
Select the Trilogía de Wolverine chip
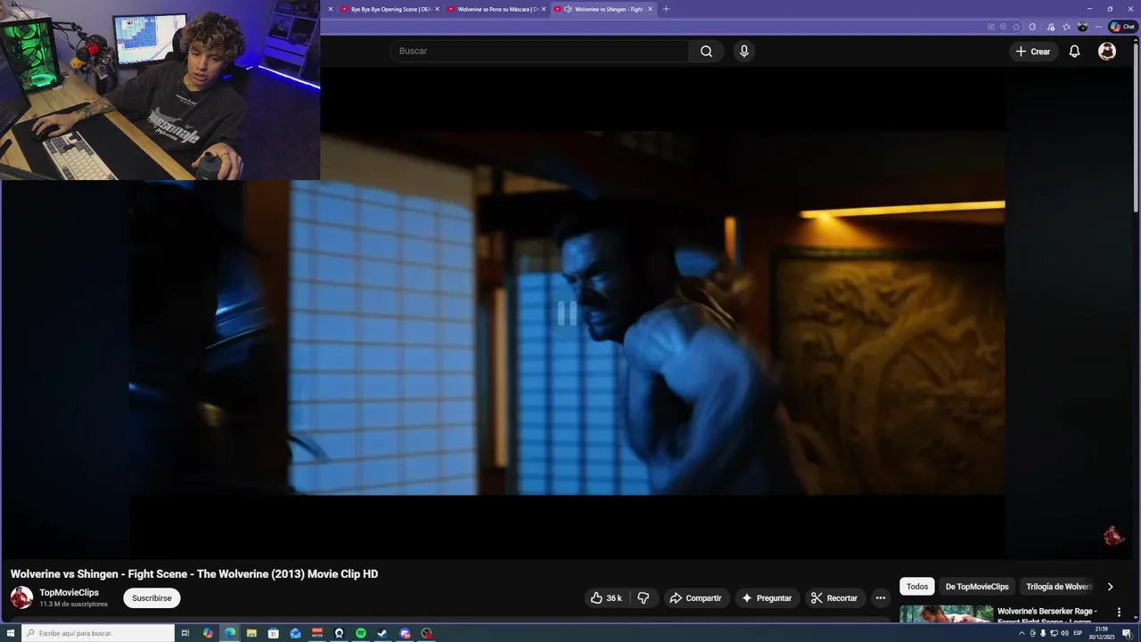1058,587
